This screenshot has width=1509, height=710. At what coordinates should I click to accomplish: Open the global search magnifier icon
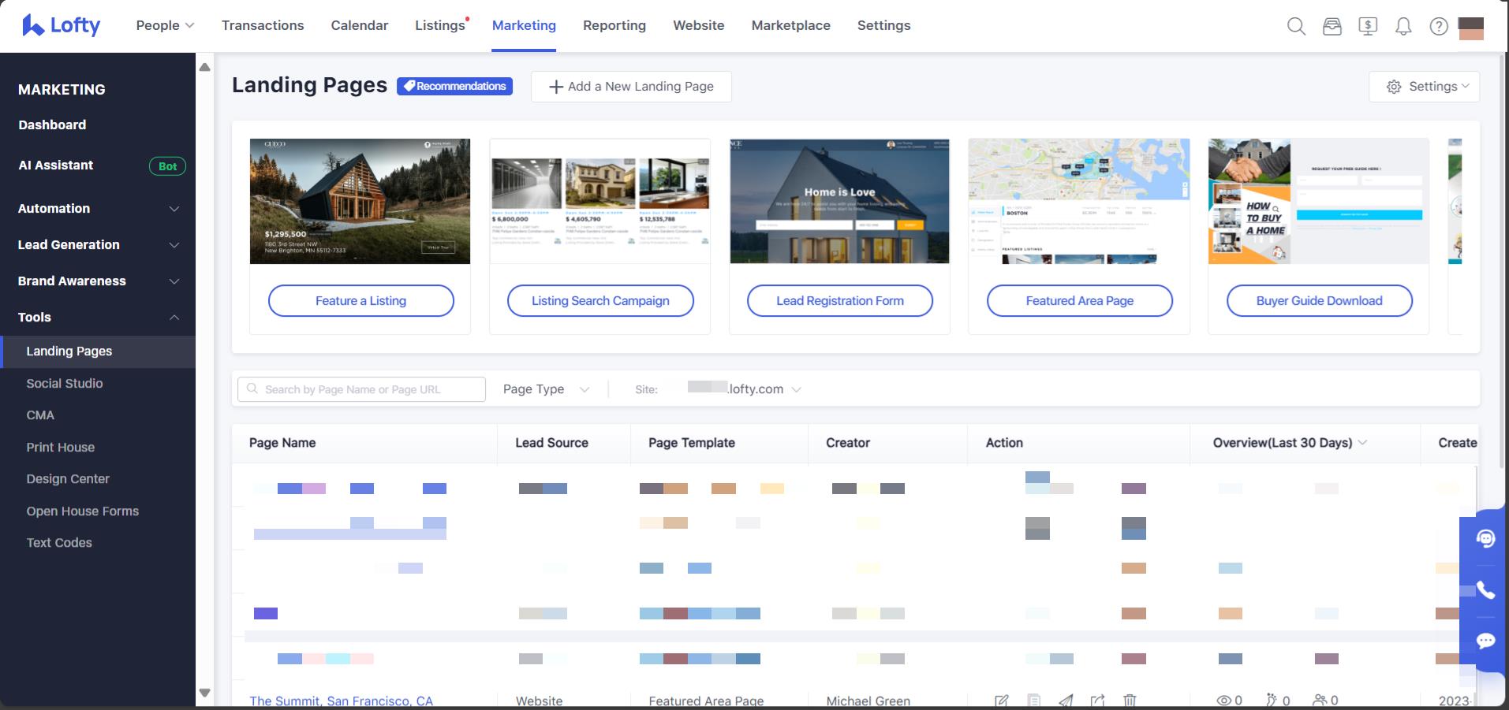[x=1296, y=26]
